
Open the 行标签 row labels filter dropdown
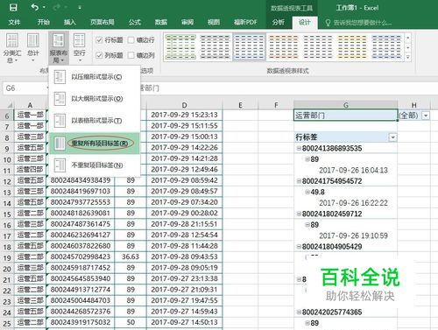coord(393,137)
